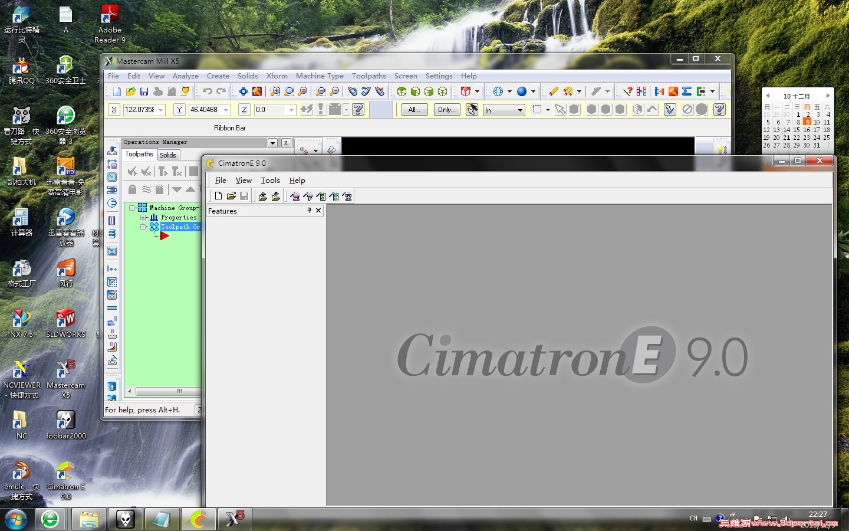Toggle the X coordinate lock button
The image size is (849, 531).
(x=114, y=110)
